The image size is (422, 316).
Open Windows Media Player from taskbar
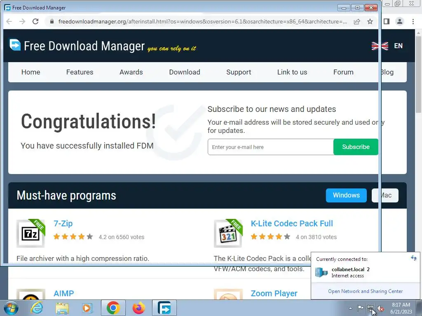click(x=87, y=308)
